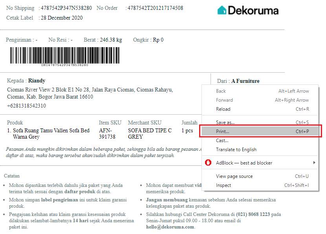
Task: Click recipient name Riandy
Action: [37, 80]
